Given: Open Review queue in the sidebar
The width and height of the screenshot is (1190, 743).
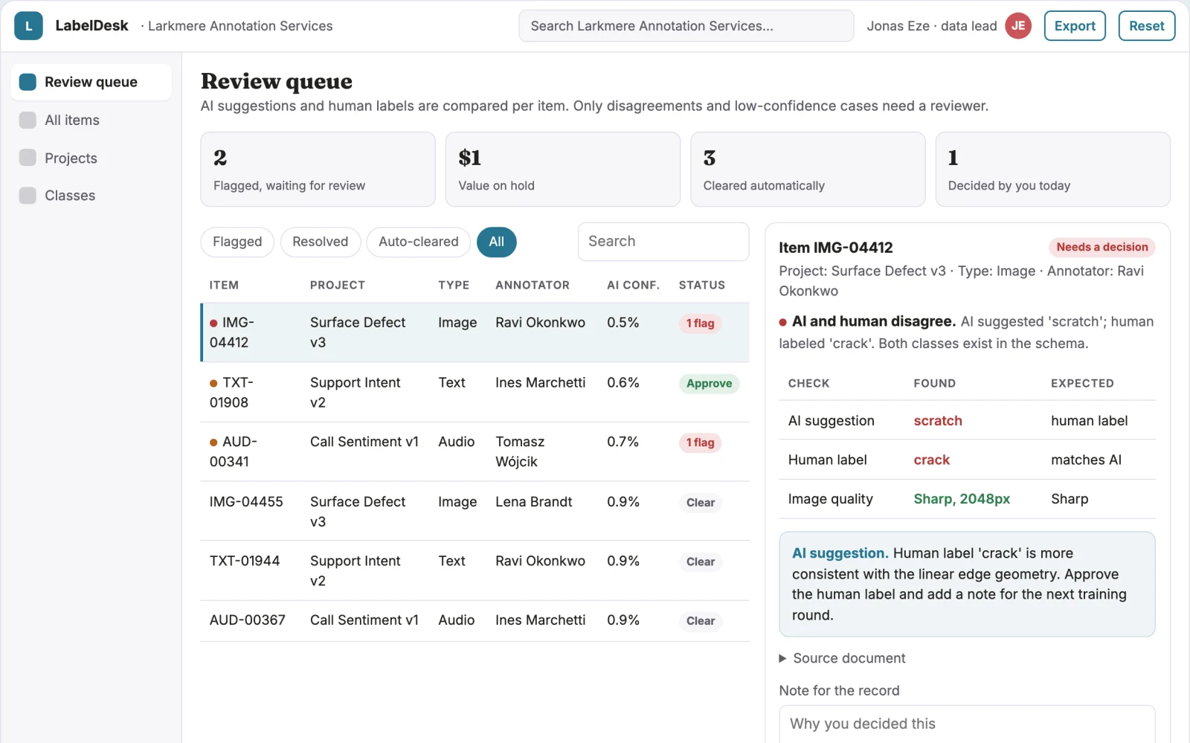Looking at the screenshot, I should [91, 82].
